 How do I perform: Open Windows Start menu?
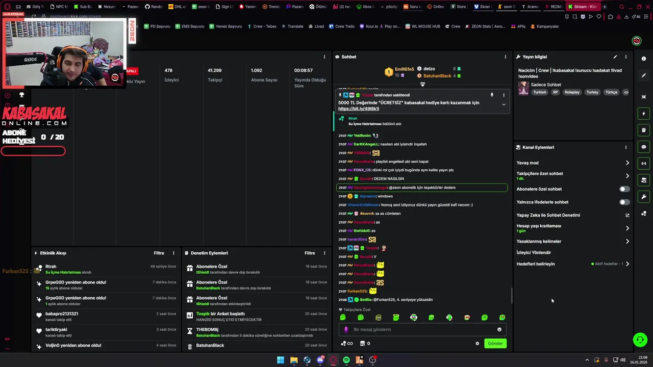click(x=281, y=360)
